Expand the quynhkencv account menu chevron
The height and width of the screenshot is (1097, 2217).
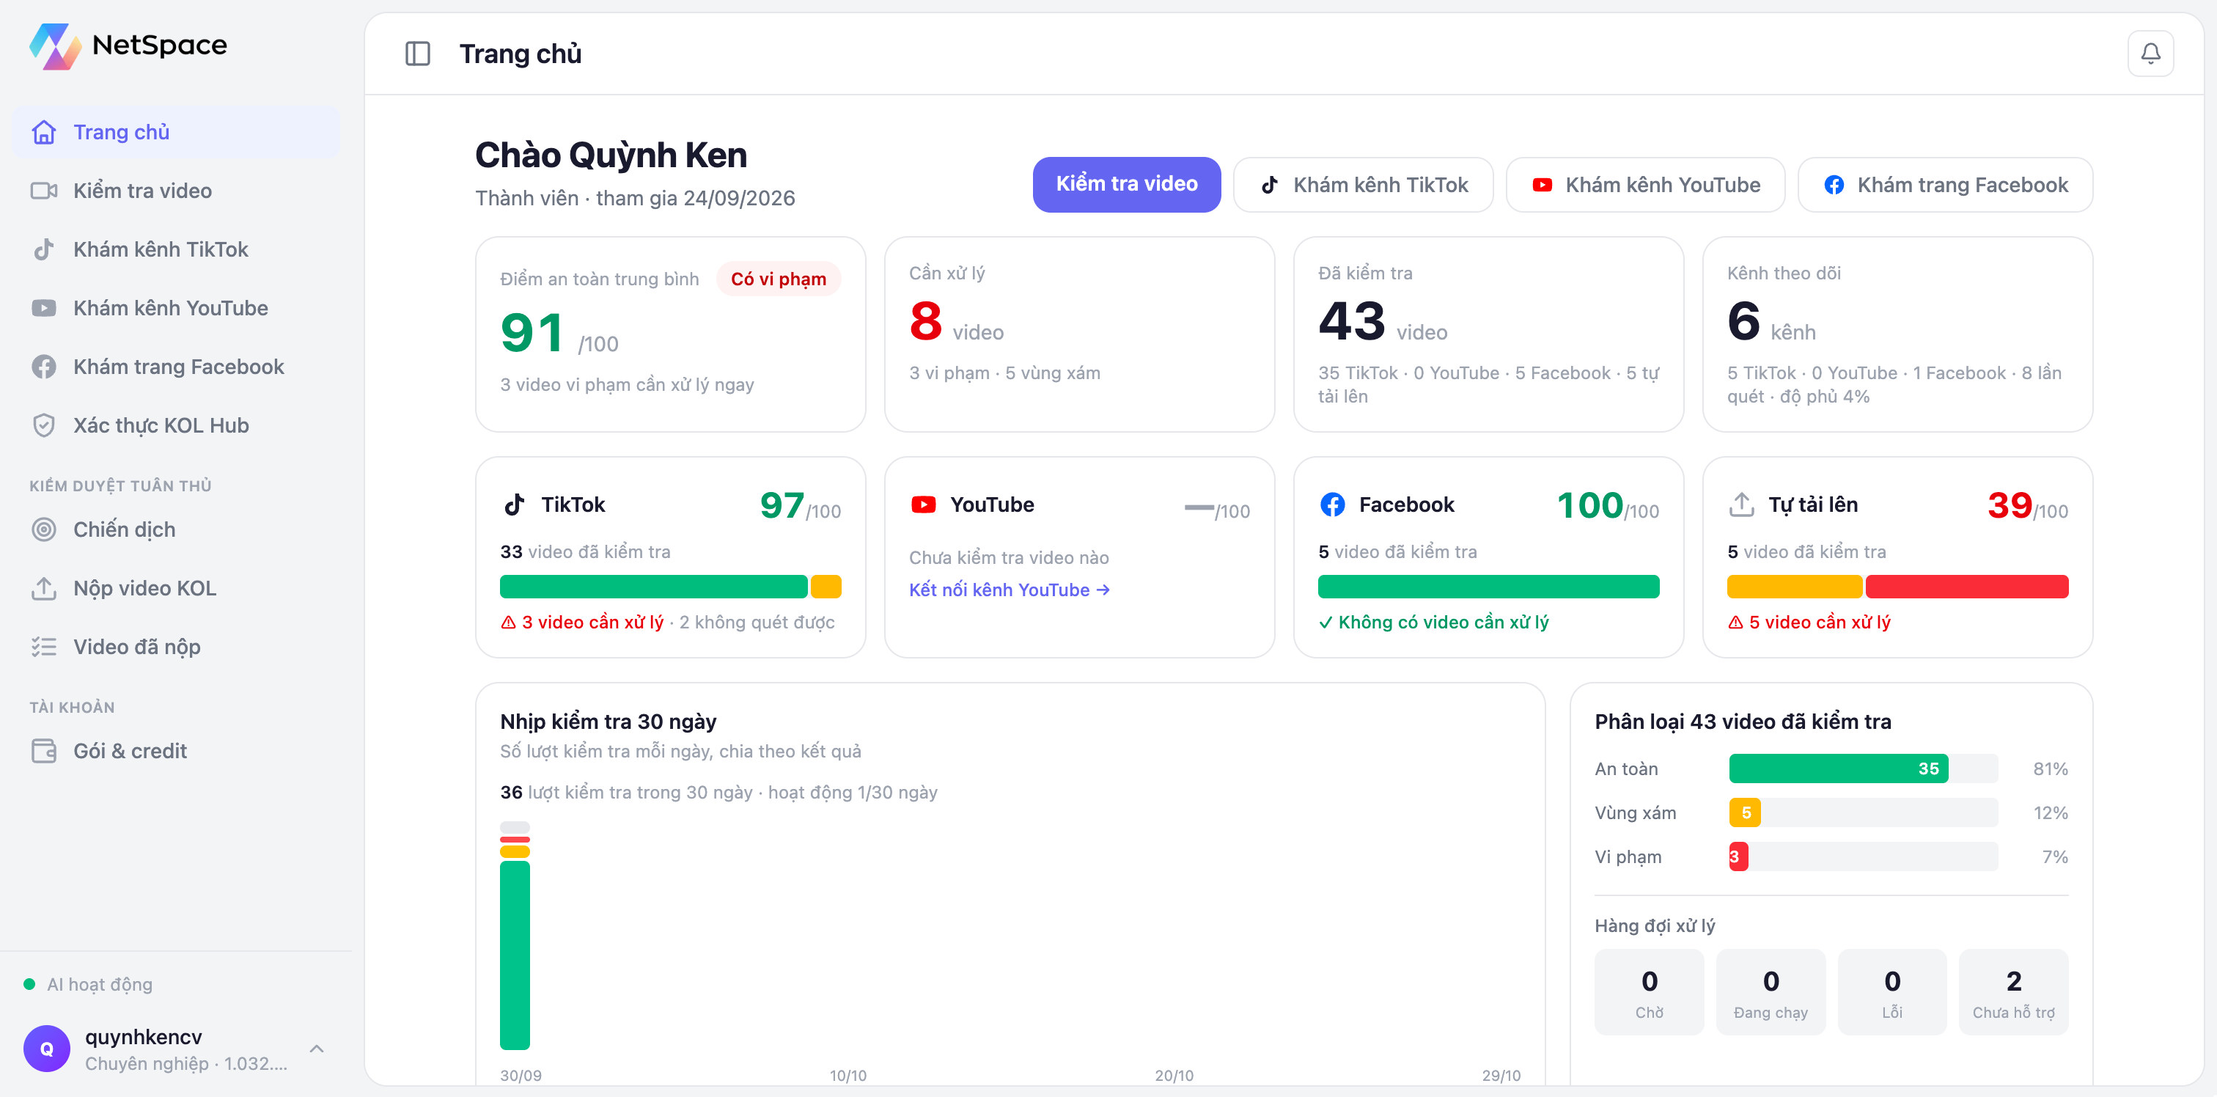(317, 1048)
